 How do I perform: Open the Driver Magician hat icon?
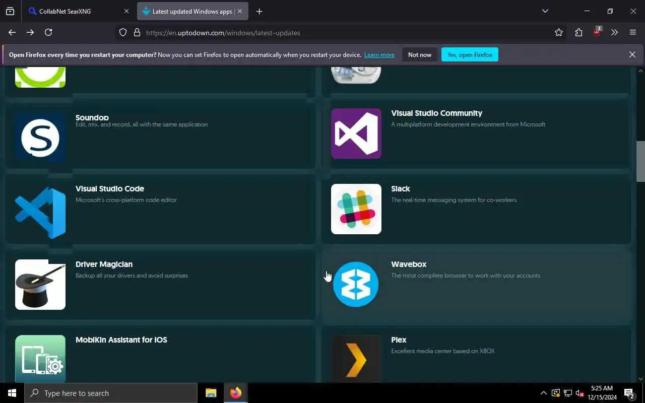[40, 285]
